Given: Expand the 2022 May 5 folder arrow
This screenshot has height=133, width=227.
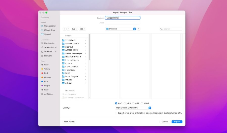Looking at the screenshot, I should pos(86,40).
